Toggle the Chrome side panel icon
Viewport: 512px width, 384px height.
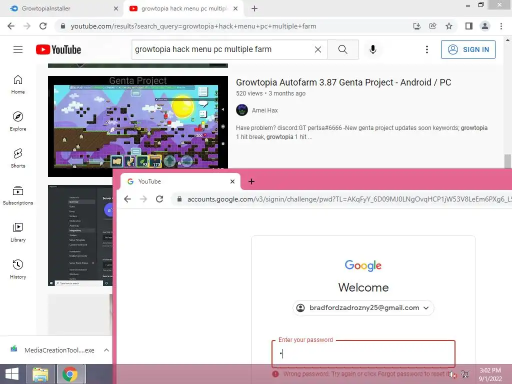tap(469, 26)
